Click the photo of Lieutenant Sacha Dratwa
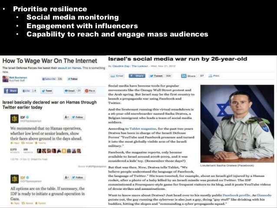277x208 pixels. [x=237, y=124]
